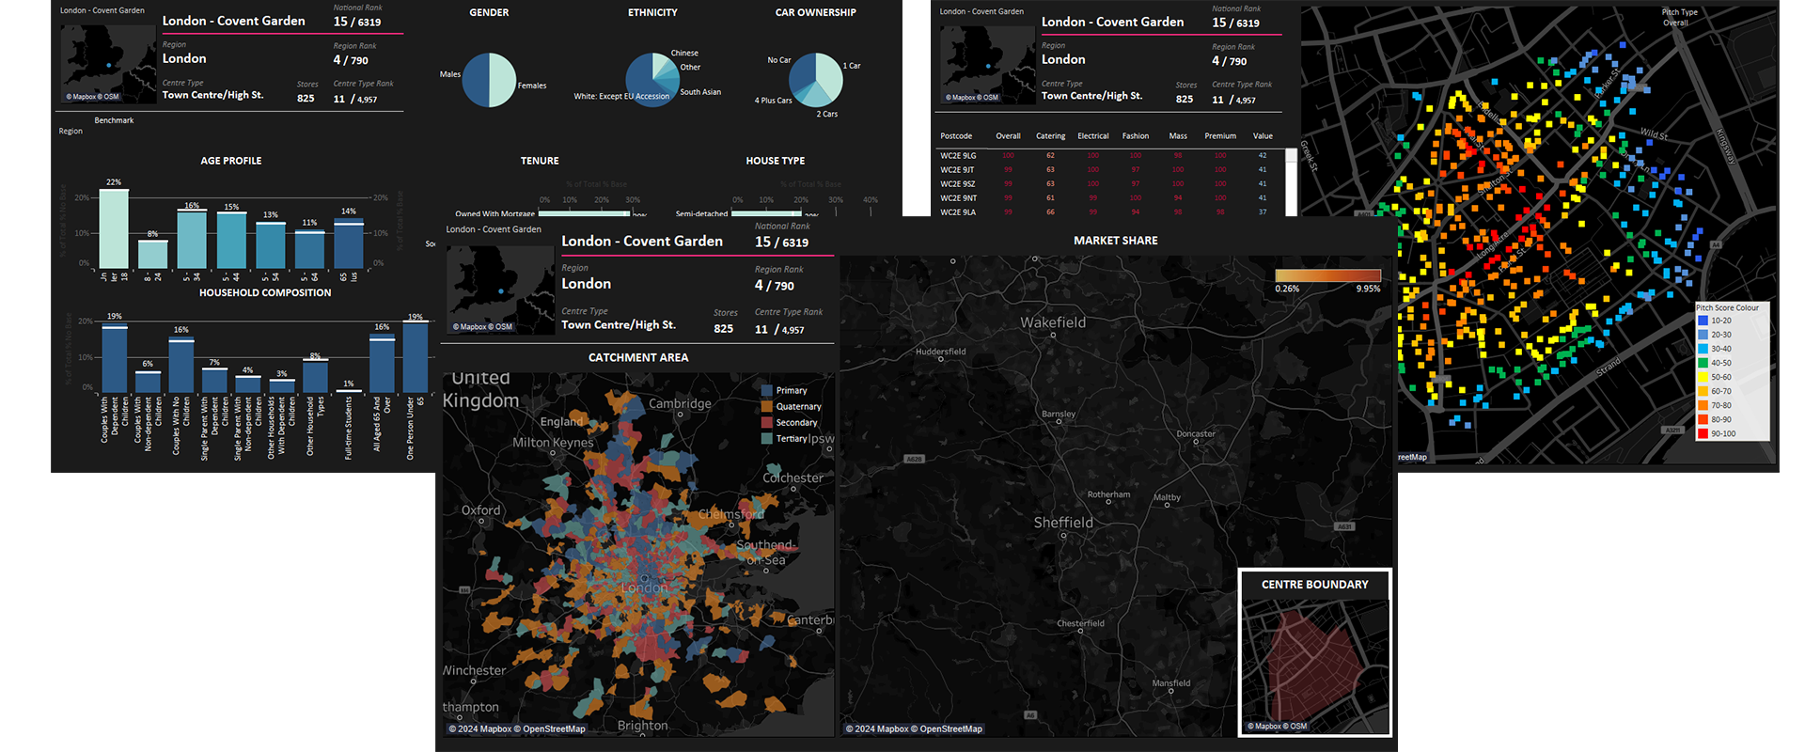Select postcode row WC2E 9LG
1805x752 pixels.
point(1111,156)
